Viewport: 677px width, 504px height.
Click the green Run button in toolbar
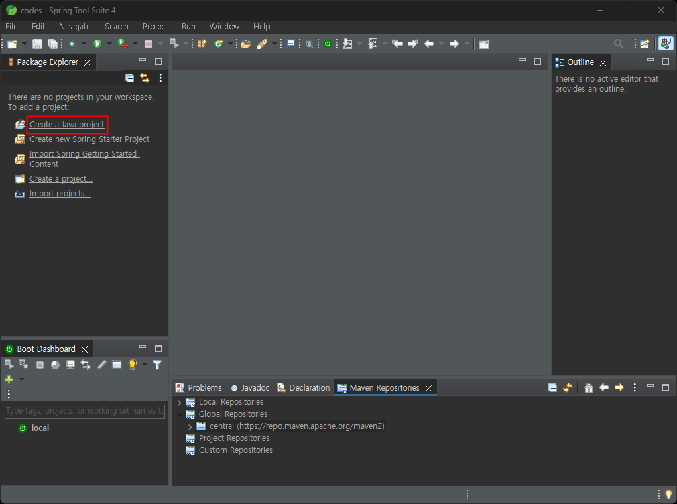97,44
